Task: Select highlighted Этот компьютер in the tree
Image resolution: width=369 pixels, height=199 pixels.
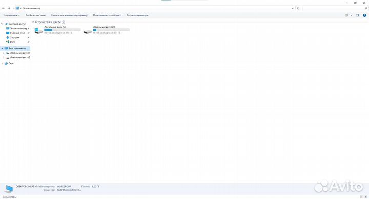Action: pyautogui.click(x=17, y=48)
